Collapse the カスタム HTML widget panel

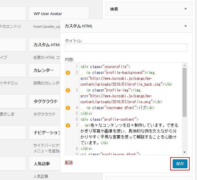pyautogui.click(x=185, y=26)
